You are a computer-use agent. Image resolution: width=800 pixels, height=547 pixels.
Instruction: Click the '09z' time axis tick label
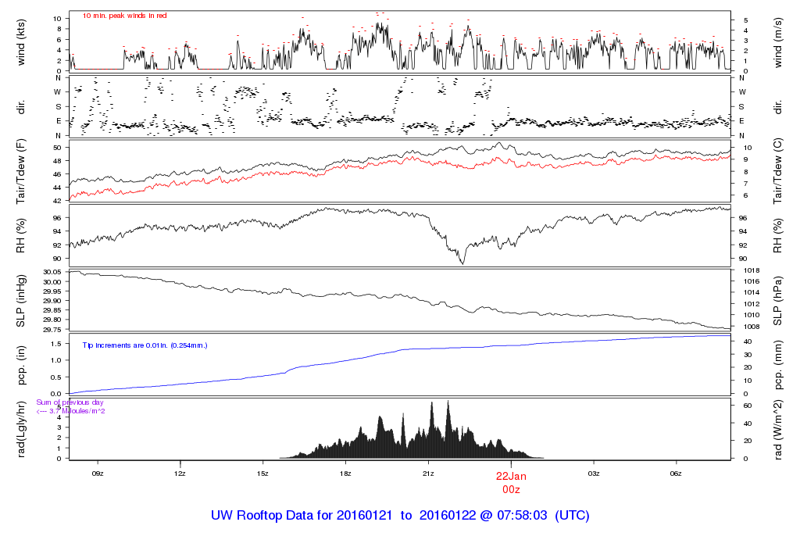[x=98, y=474]
